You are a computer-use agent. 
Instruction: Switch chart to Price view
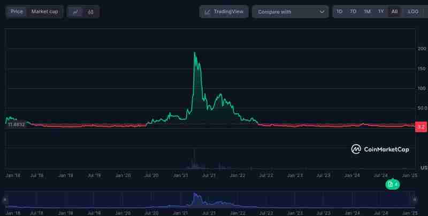(17, 11)
